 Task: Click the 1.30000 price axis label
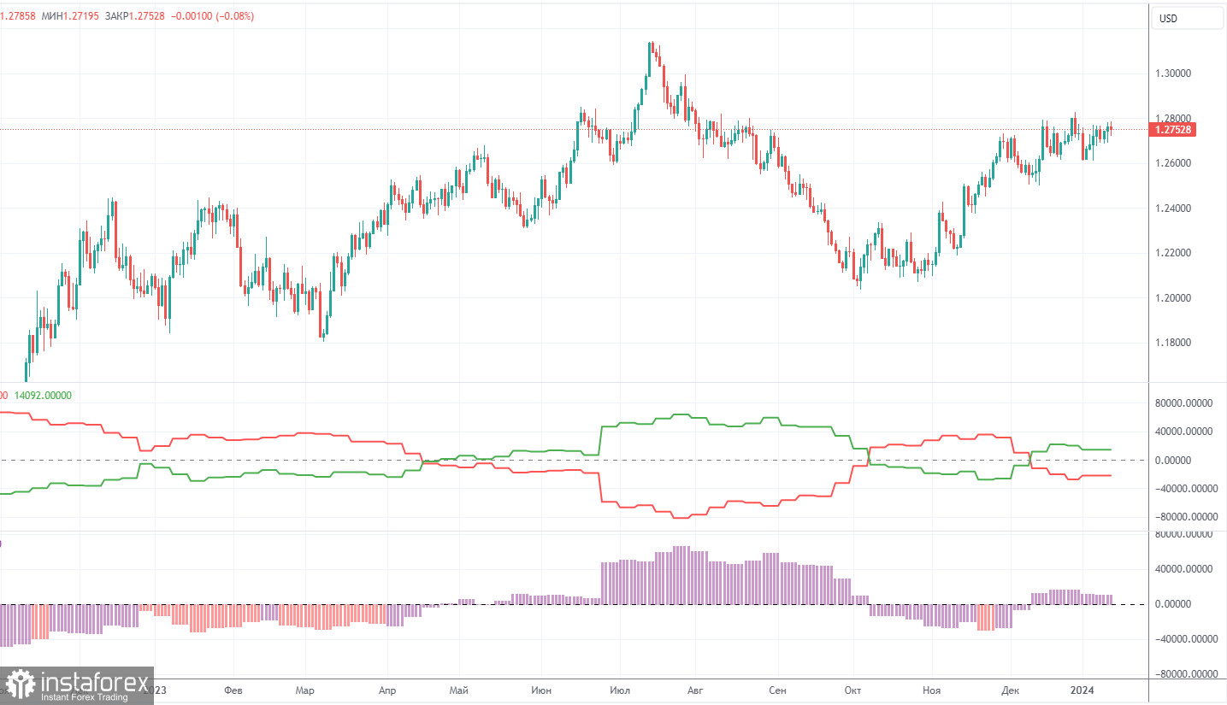tap(1173, 73)
